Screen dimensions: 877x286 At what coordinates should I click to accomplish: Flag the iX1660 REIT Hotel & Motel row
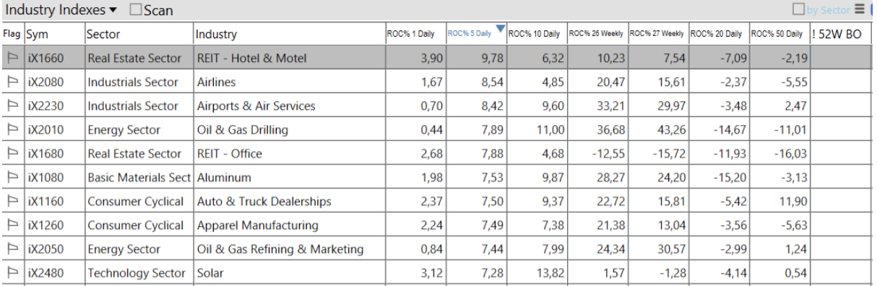pyautogui.click(x=12, y=58)
